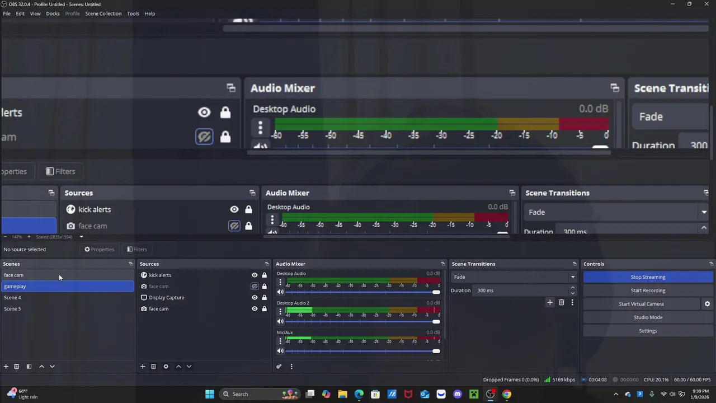Open source properties gear in Sources toolbar
Image resolution: width=716 pixels, height=403 pixels.
[166, 367]
